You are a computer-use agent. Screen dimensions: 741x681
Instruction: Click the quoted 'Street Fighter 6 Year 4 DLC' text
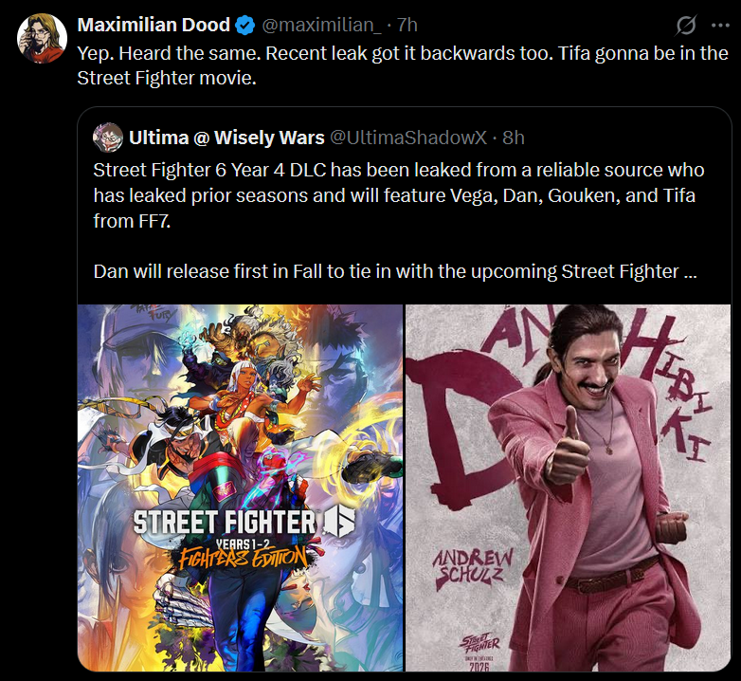point(209,171)
